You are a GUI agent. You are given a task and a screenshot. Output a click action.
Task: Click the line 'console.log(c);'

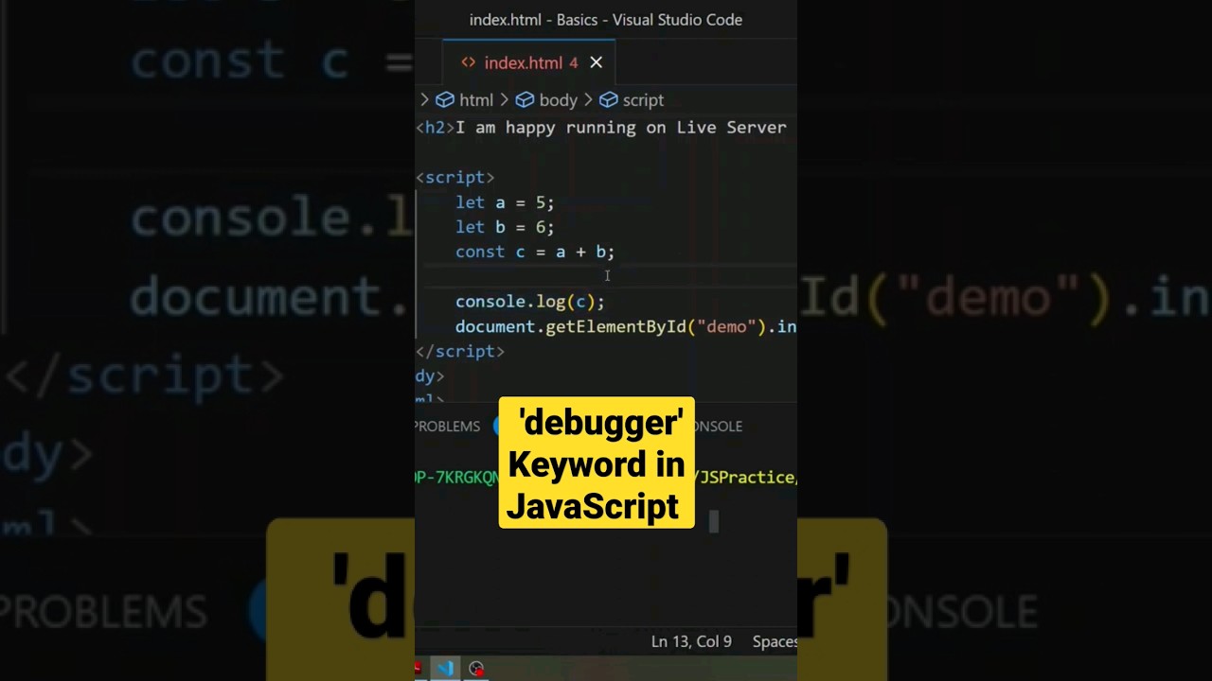pos(529,302)
